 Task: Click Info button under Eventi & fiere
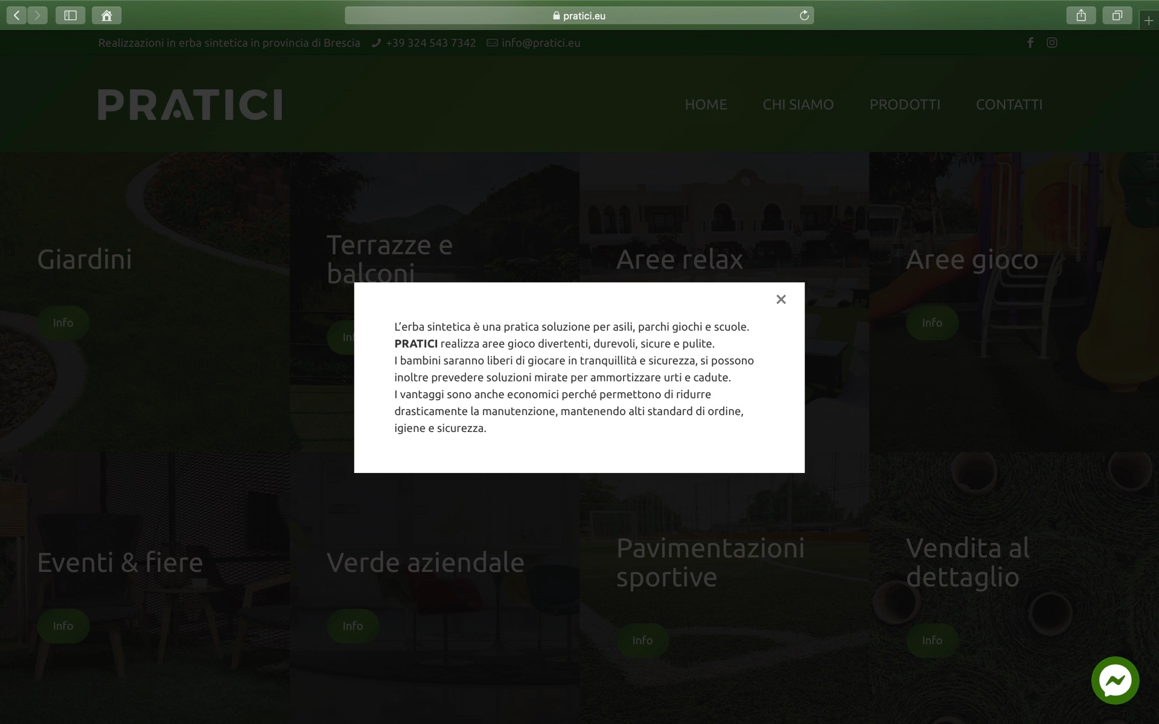coord(63,626)
